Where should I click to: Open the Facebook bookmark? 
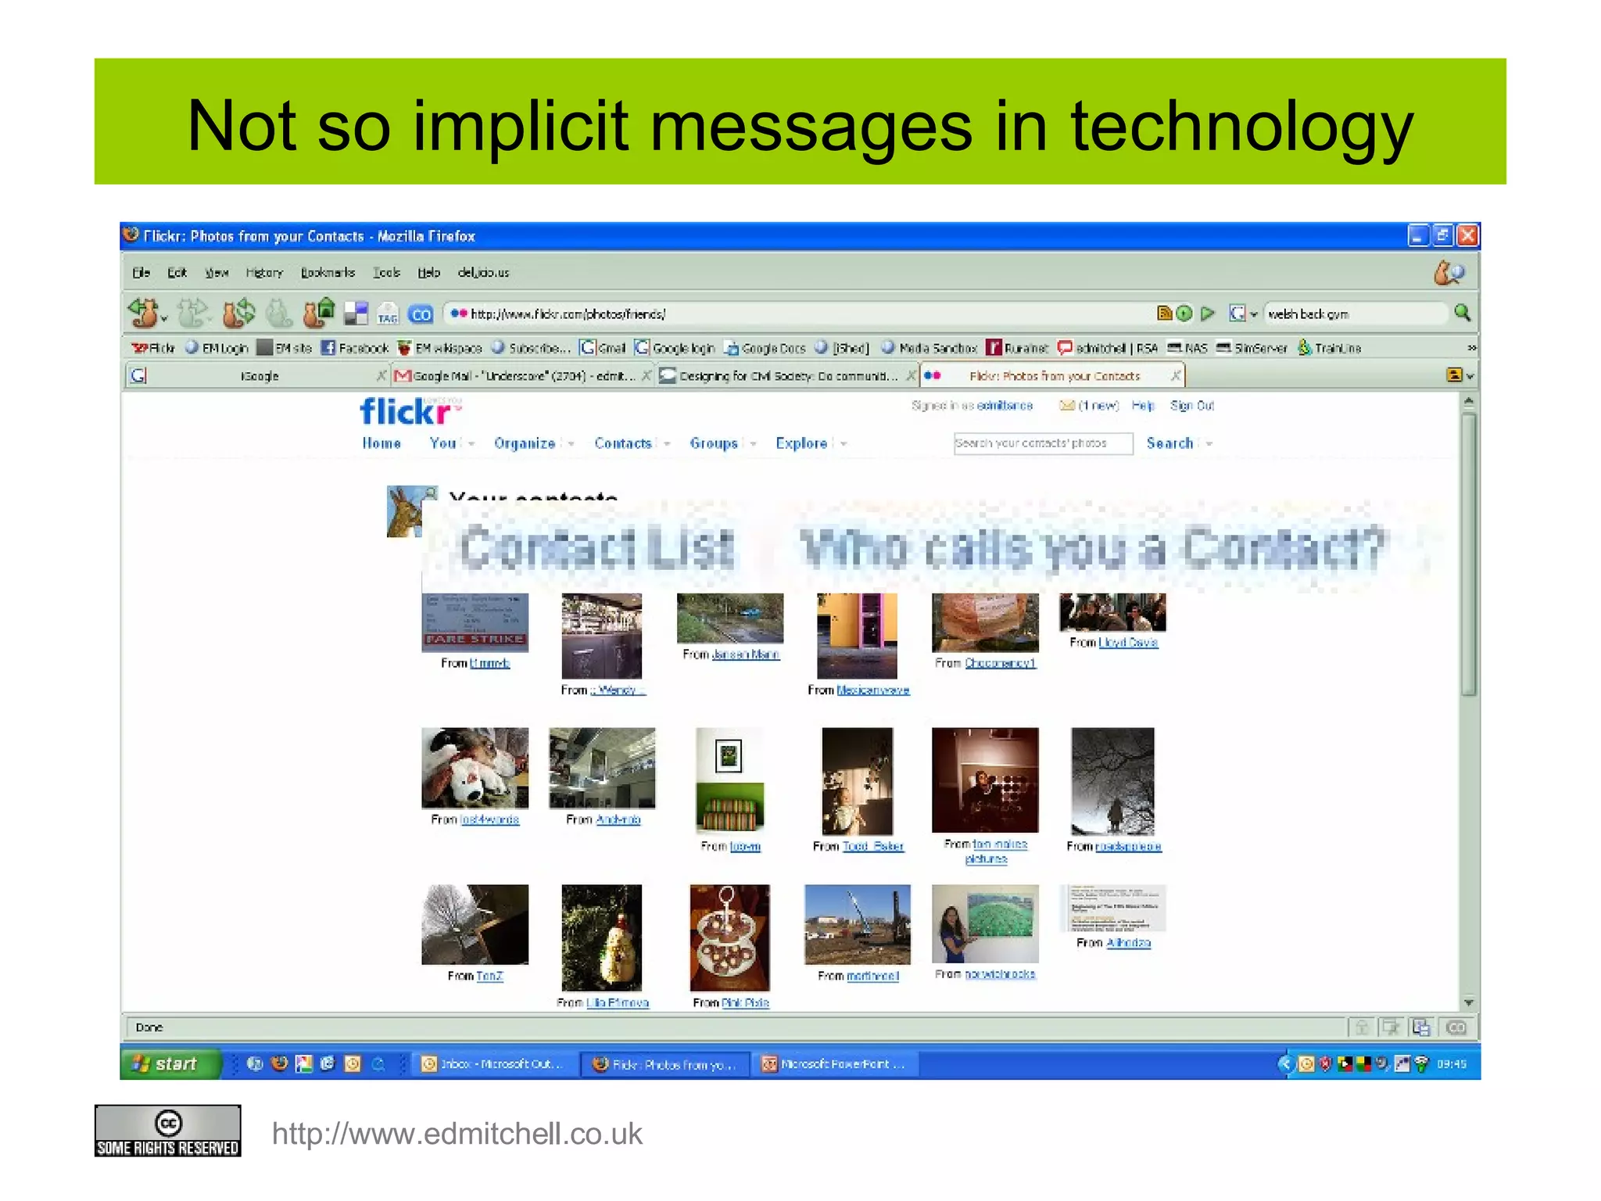[x=355, y=348]
